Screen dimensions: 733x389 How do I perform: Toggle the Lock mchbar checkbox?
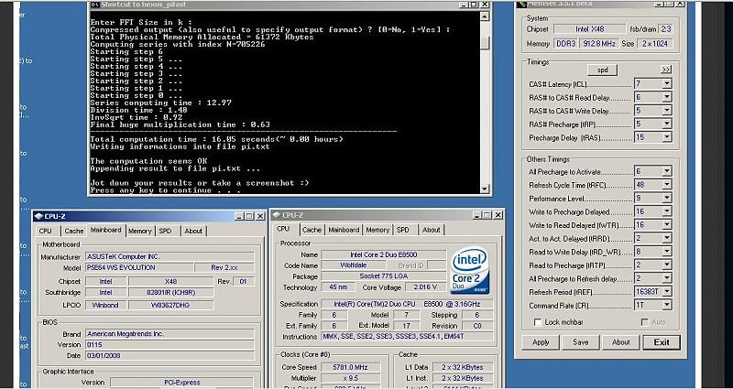pos(538,322)
